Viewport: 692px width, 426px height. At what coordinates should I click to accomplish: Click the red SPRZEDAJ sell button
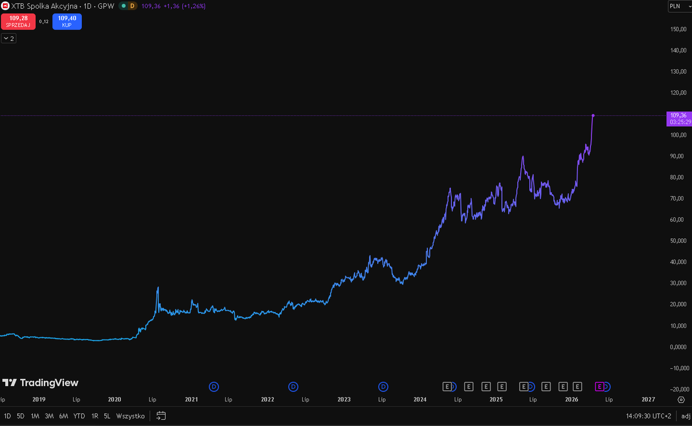point(18,22)
